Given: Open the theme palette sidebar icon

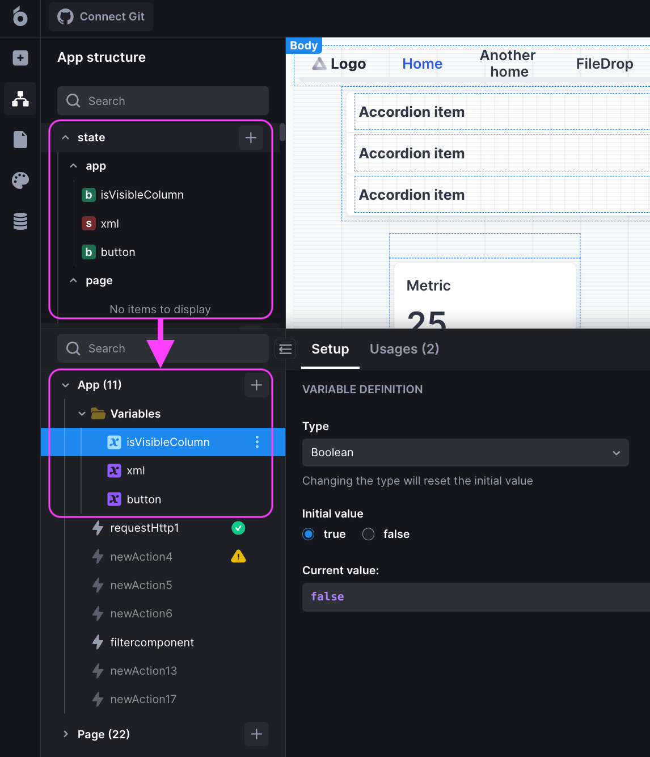Looking at the screenshot, I should coord(20,180).
